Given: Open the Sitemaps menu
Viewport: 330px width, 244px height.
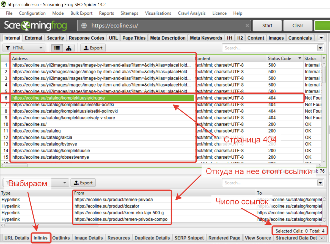Looking at the screenshot, I should (129, 13).
